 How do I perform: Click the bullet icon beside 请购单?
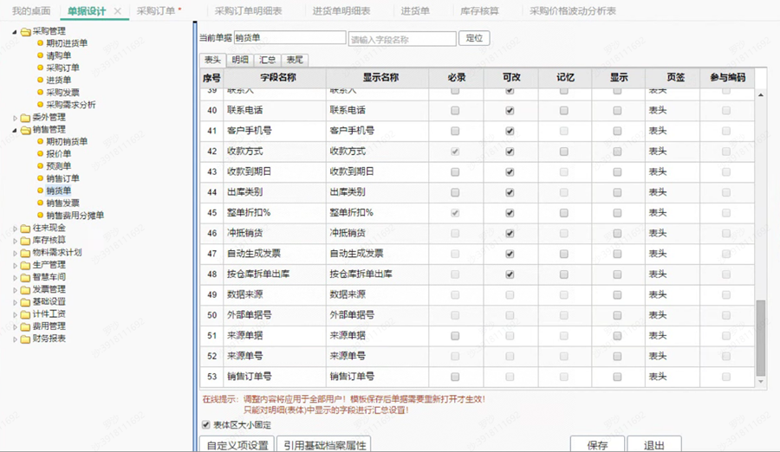40,55
